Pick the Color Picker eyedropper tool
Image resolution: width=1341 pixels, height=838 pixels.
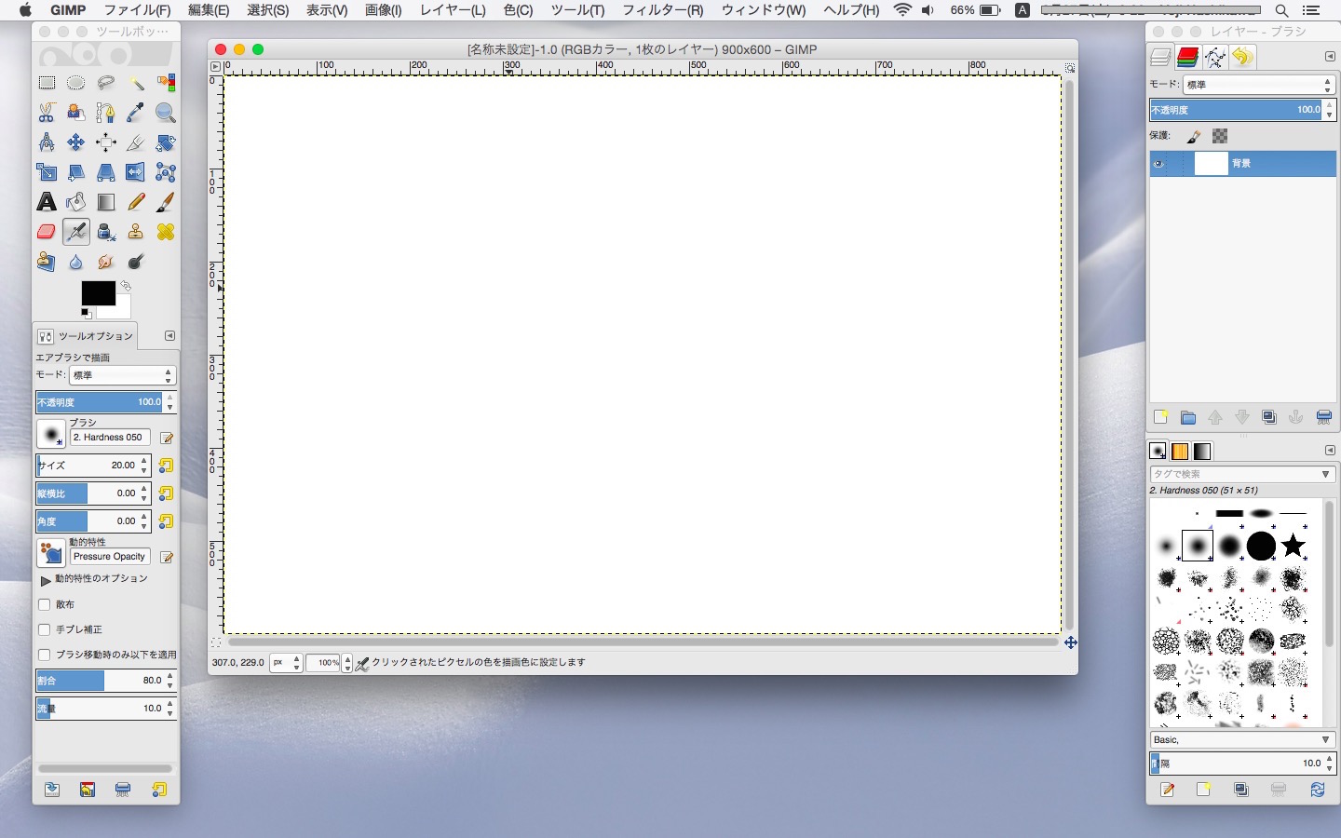click(x=136, y=113)
